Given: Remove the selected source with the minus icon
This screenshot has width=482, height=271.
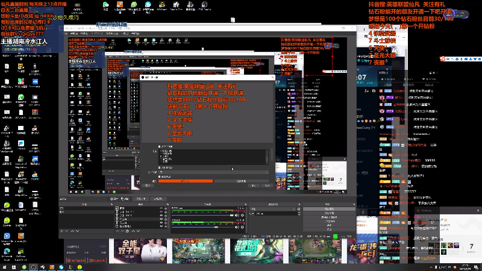Looking at the screenshot, I should [122, 231].
